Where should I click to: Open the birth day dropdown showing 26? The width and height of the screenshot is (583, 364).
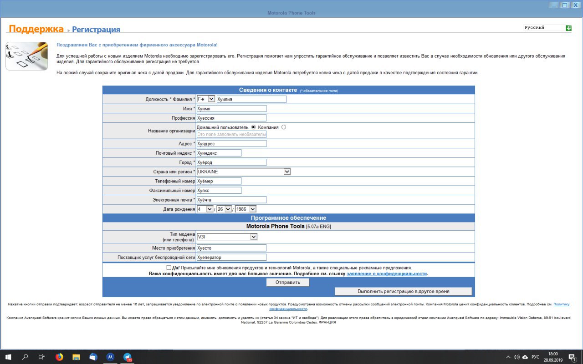pos(224,209)
